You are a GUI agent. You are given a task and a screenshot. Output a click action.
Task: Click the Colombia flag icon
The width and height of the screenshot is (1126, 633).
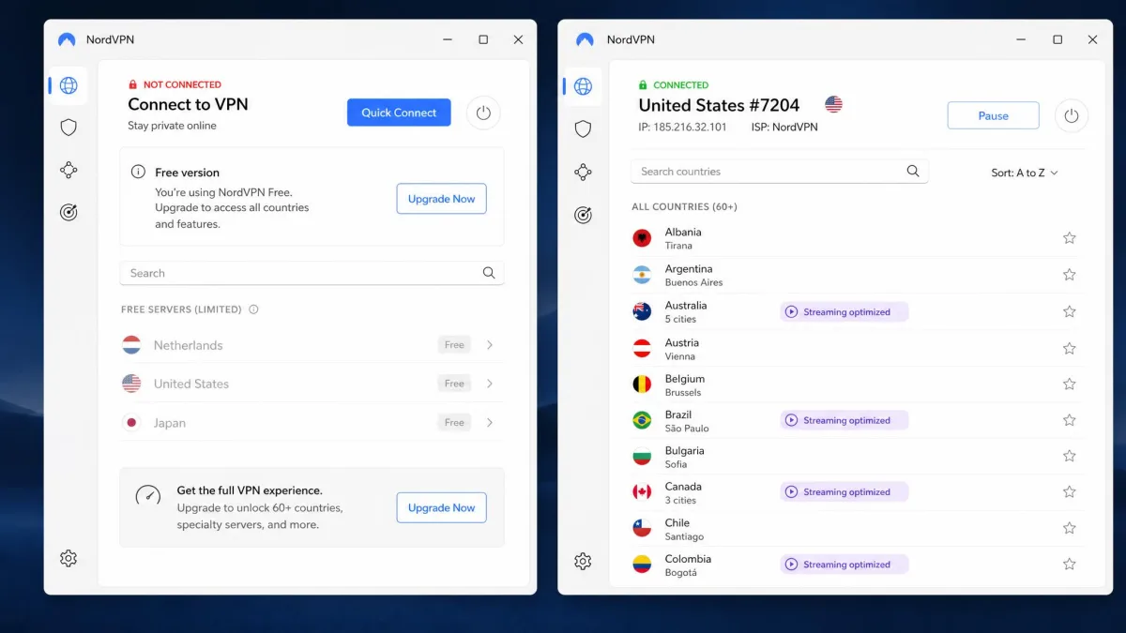pyautogui.click(x=642, y=565)
